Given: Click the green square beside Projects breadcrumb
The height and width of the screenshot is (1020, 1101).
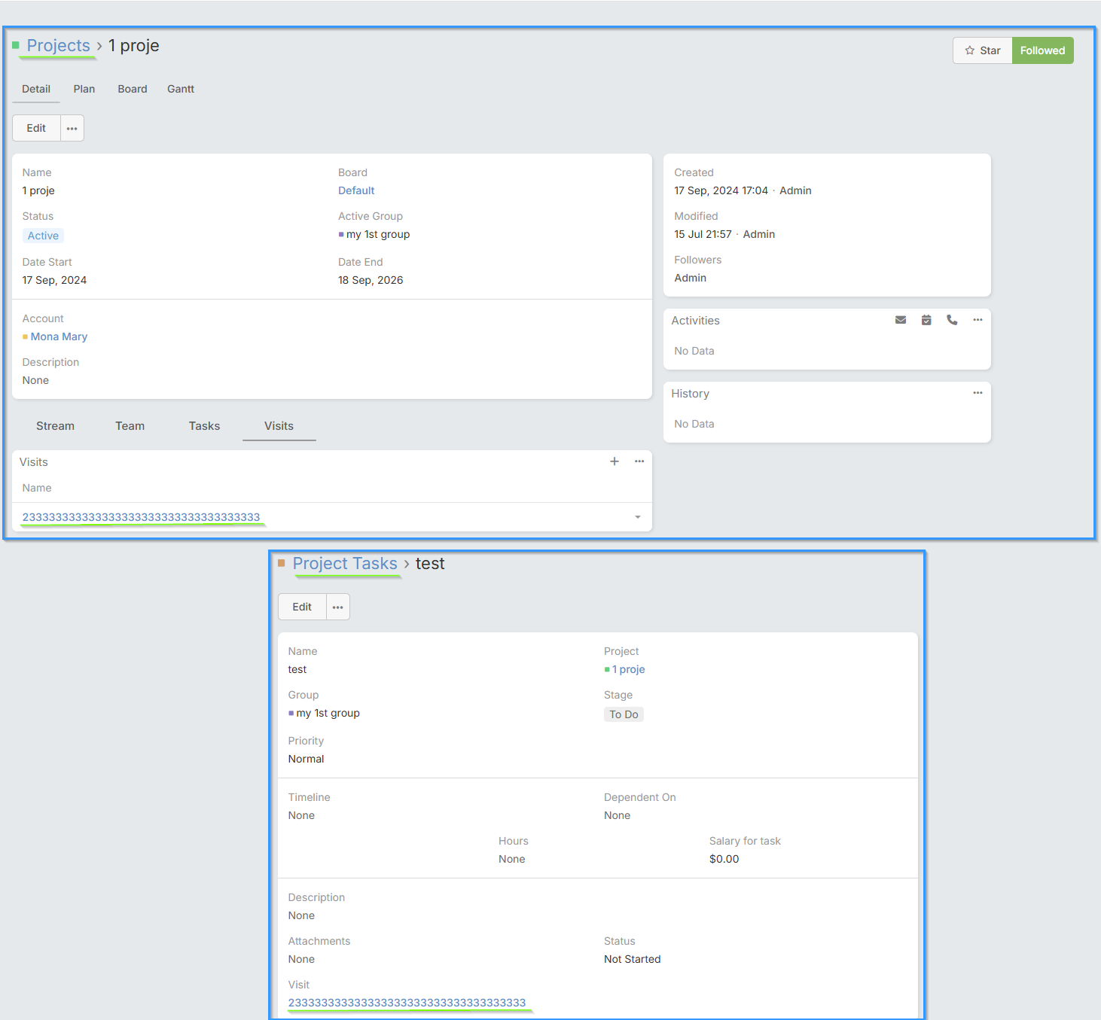Looking at the screenshot, I should (16, 45).
